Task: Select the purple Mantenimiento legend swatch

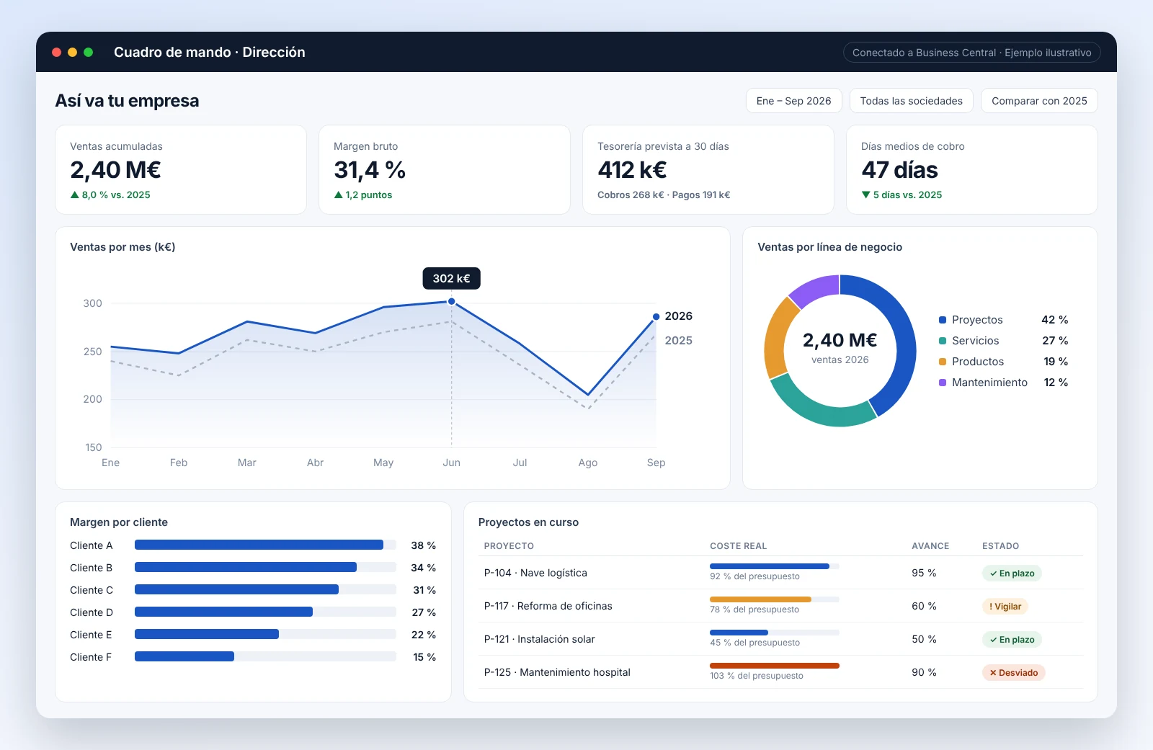Action: pyautogui.click(x=942, y=383)
